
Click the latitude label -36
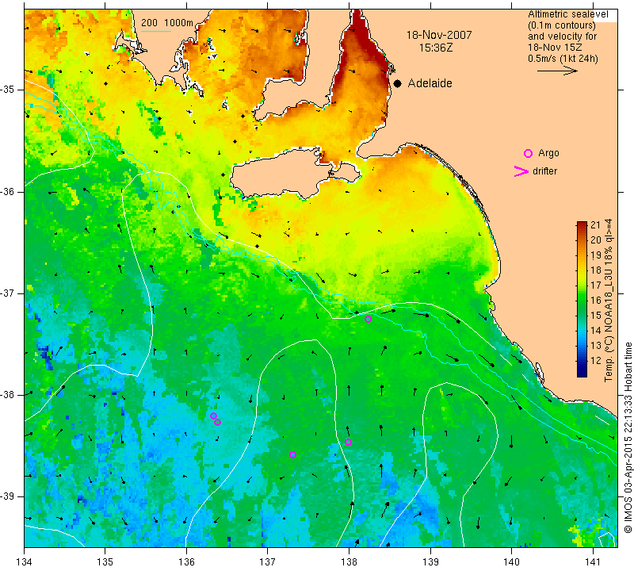click(7, 191)
